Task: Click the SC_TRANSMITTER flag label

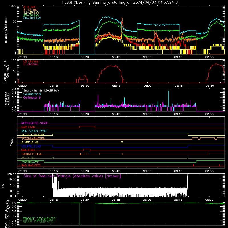Action: (33, 139)
